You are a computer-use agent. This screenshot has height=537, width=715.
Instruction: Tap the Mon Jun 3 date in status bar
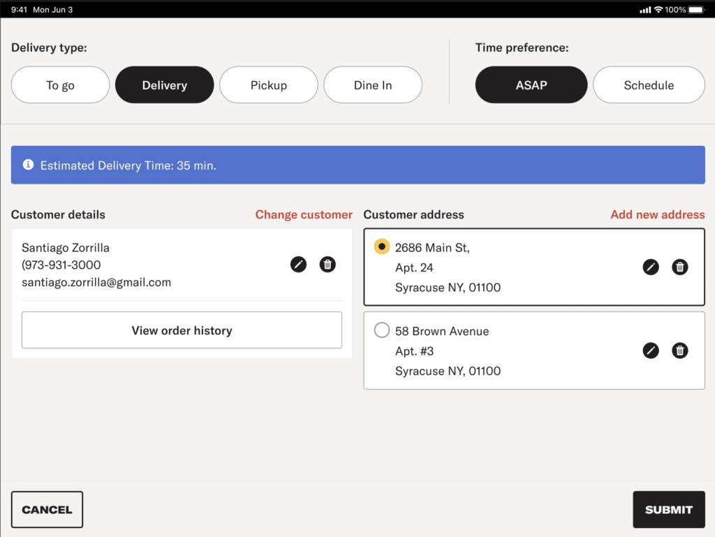(x=52, y=10)
